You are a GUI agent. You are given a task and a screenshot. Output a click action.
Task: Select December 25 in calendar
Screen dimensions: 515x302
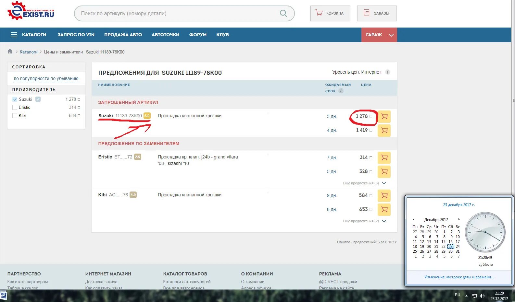tap(415, 251)
